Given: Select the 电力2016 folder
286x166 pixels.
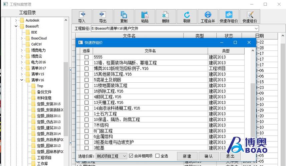Looking at the screenshot, I should pyautogui.click(x=36, y=62).
